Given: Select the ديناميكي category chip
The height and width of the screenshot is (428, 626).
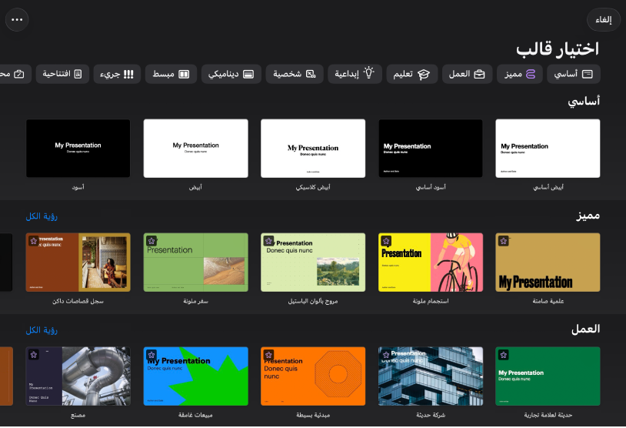Looking at the screenshot, I should (x=231, y=74).
